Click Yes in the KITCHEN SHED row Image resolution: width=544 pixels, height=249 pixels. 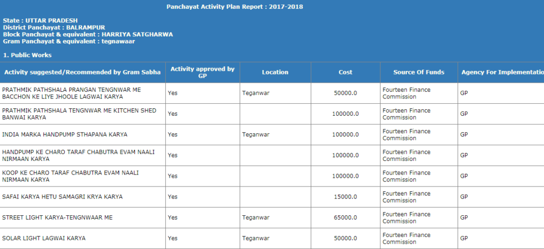172,114
